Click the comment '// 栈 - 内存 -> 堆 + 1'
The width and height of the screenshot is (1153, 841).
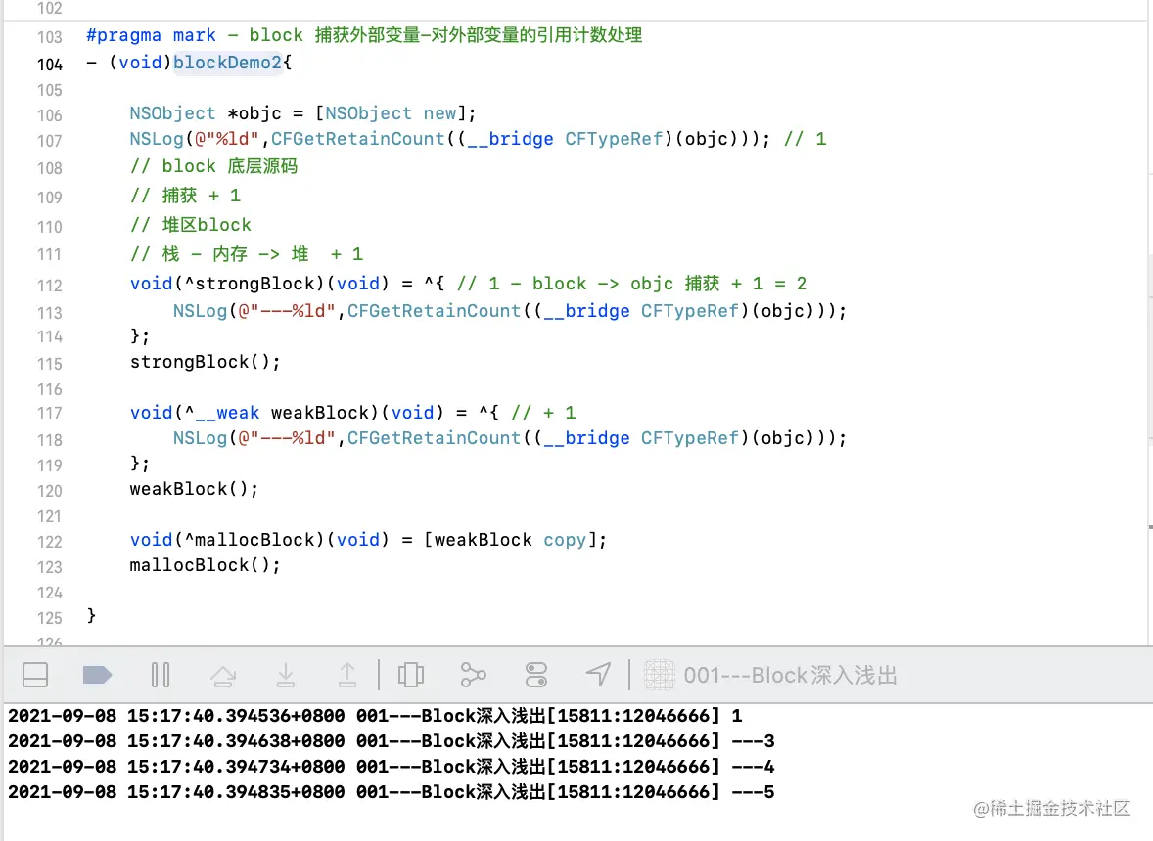tap(247, 254)
